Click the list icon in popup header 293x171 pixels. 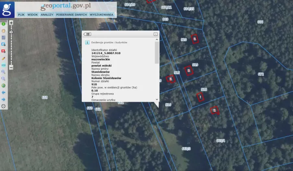87,34
